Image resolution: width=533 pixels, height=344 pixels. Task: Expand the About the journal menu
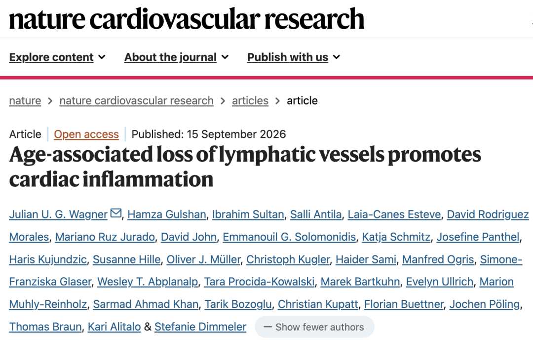click(x=176, y=57)
